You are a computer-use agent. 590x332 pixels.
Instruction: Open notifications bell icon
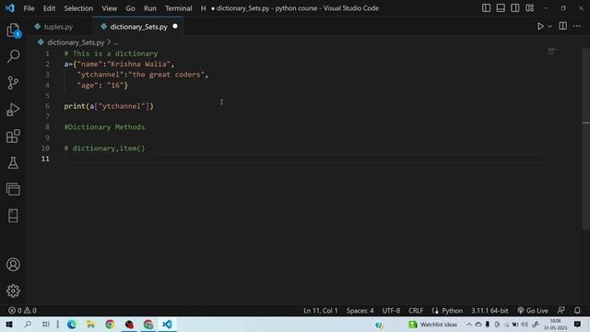pos(577,311)
